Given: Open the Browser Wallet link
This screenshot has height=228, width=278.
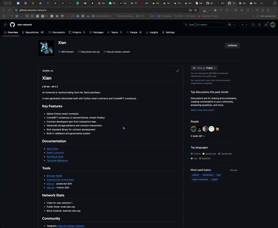Looking at the screenshot, I should tap(54, 176).
